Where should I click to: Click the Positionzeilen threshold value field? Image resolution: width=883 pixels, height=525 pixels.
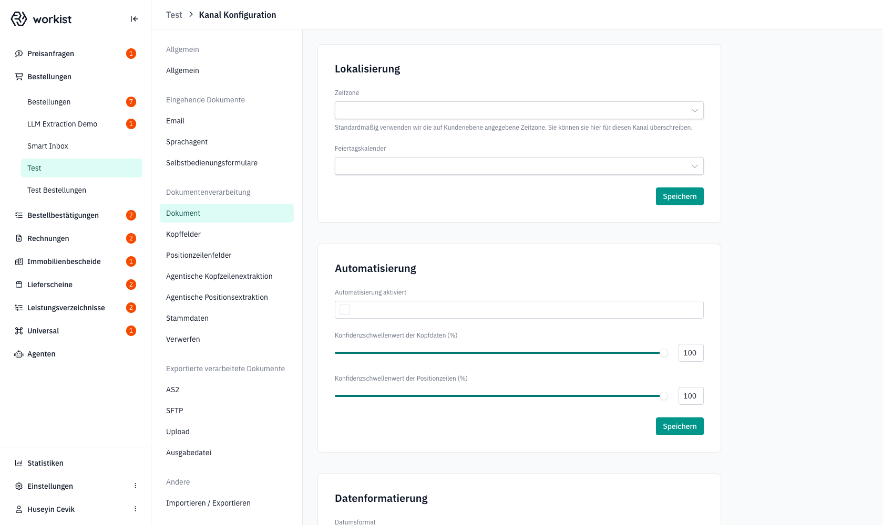691,396
